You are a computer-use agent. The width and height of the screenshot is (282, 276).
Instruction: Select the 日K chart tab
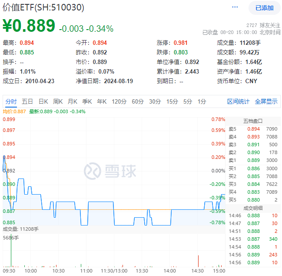pos(43,101)
